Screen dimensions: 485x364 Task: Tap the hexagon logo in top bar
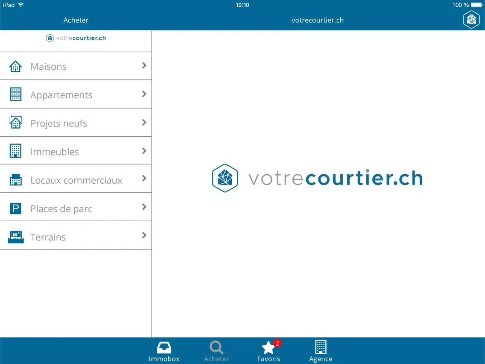click(x=471, y=20)
